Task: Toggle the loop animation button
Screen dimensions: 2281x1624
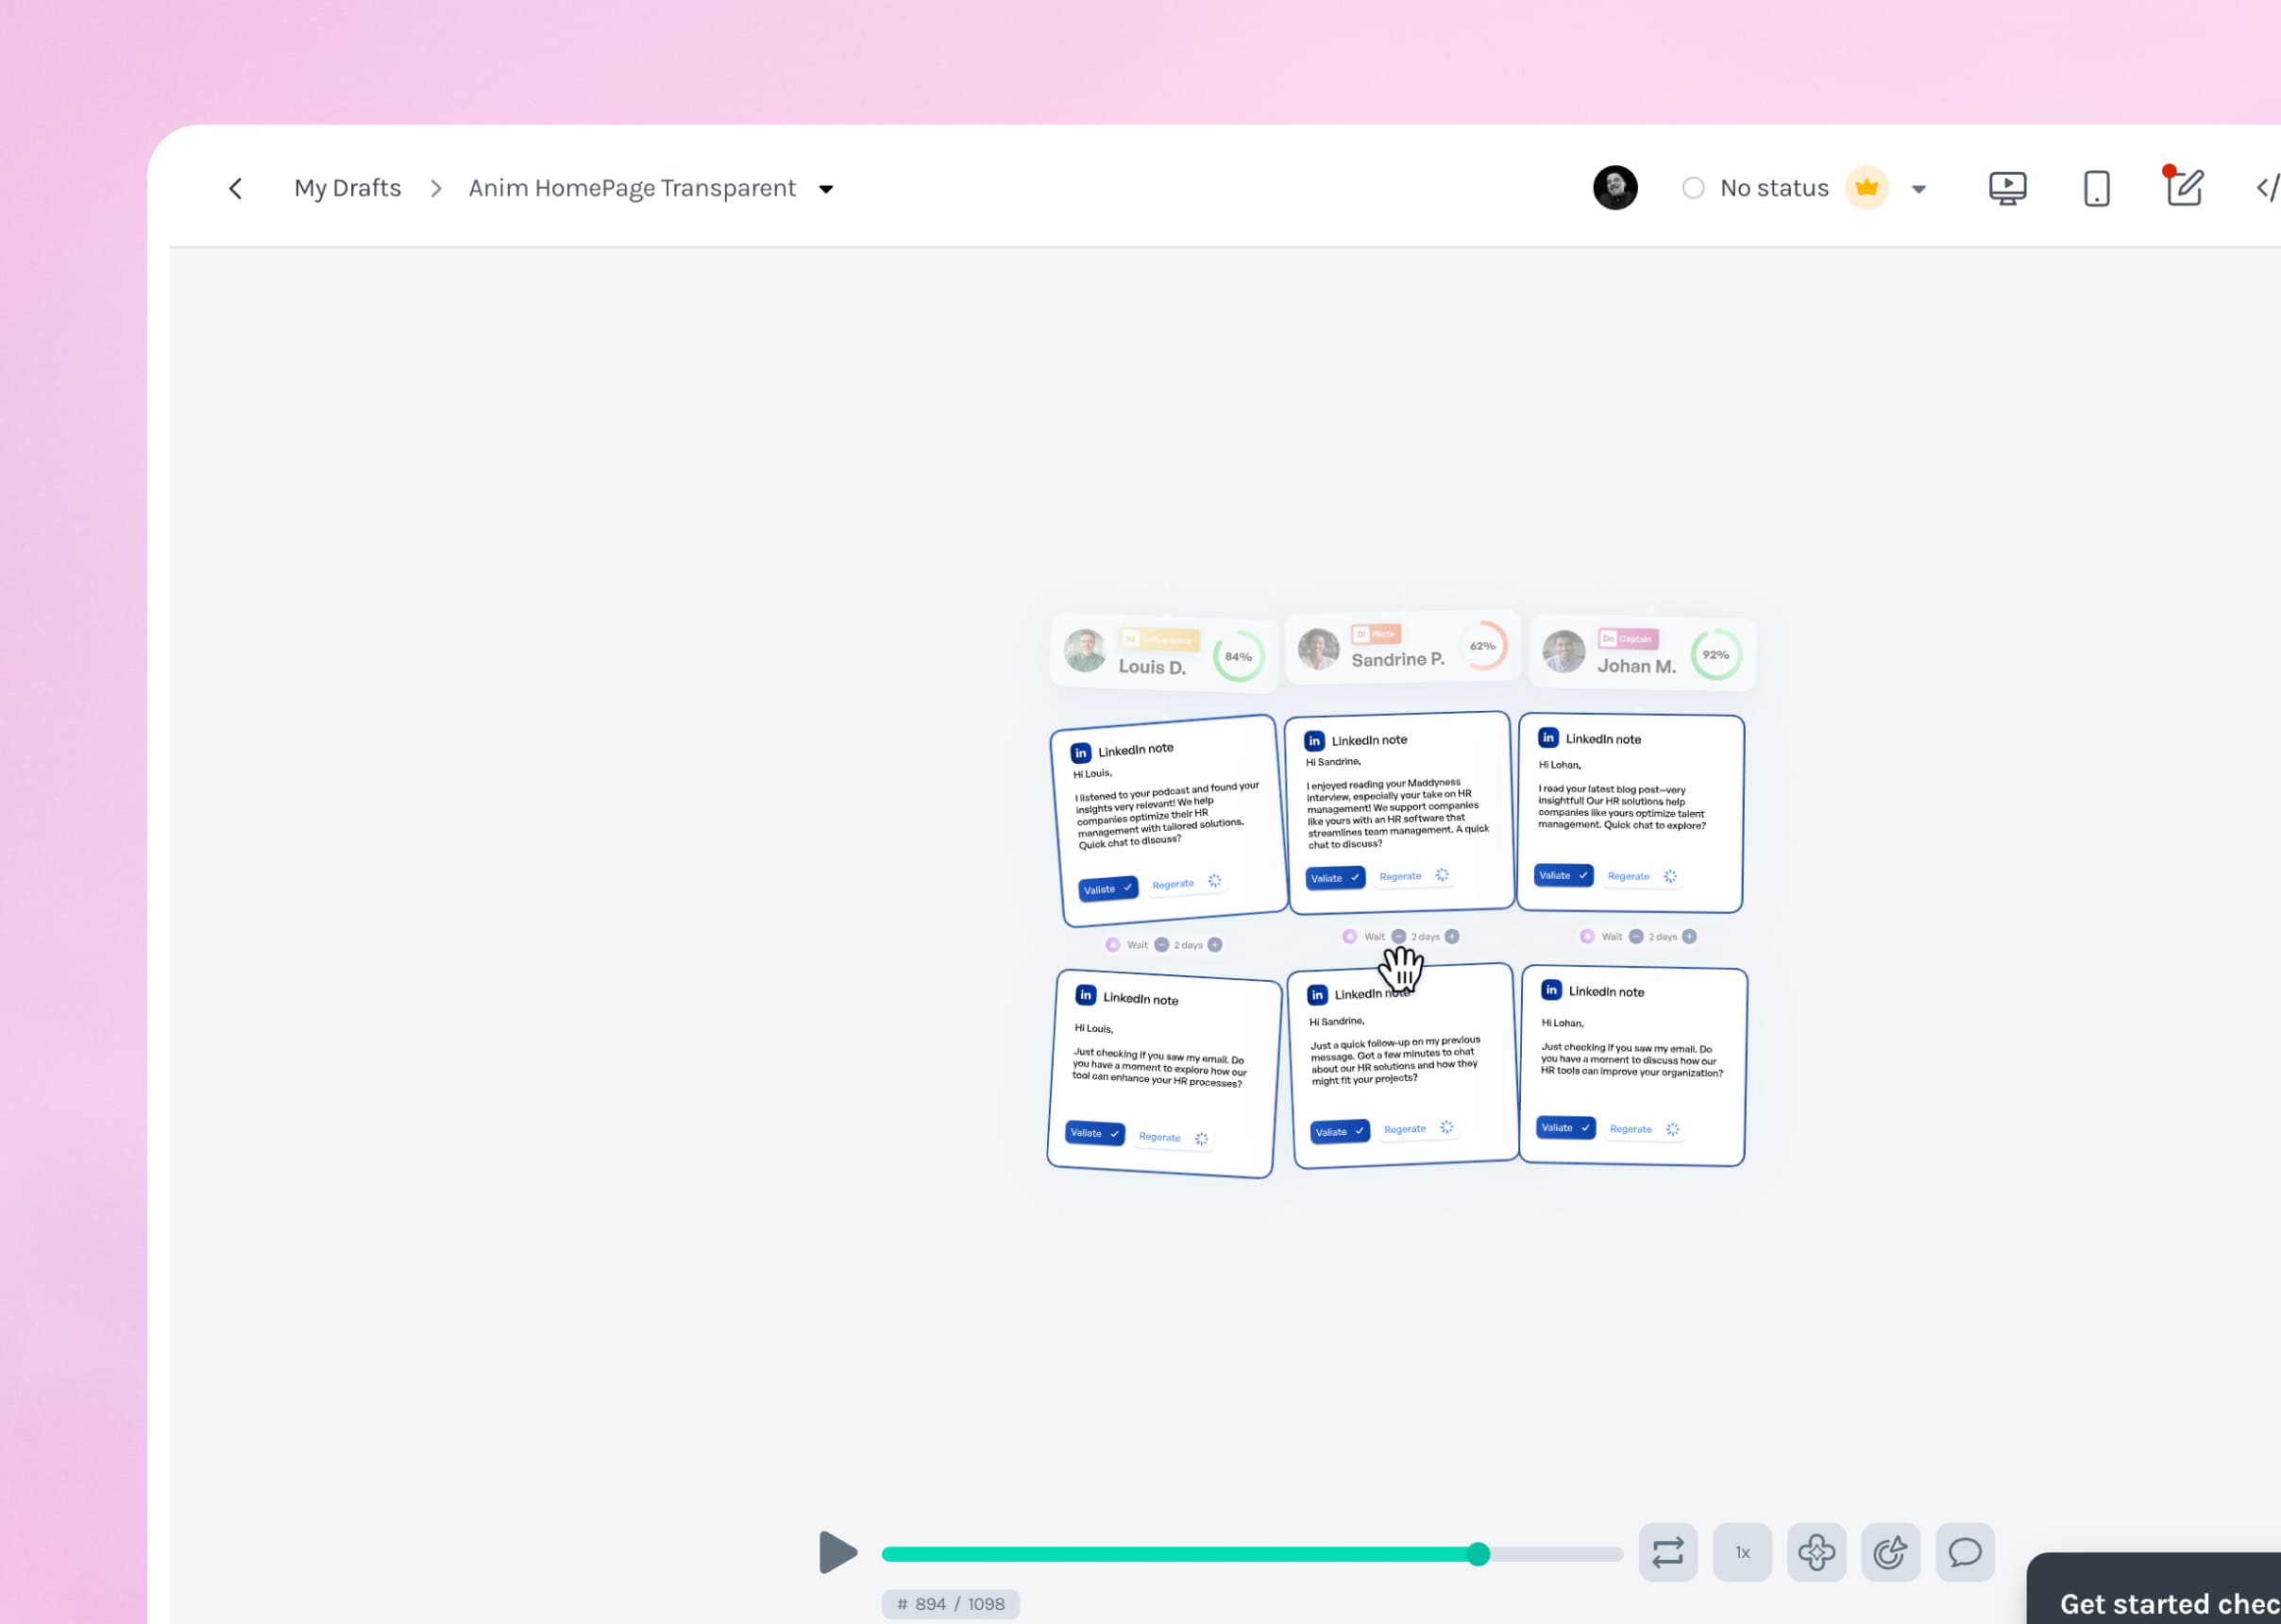Action: point(1667,1552)
